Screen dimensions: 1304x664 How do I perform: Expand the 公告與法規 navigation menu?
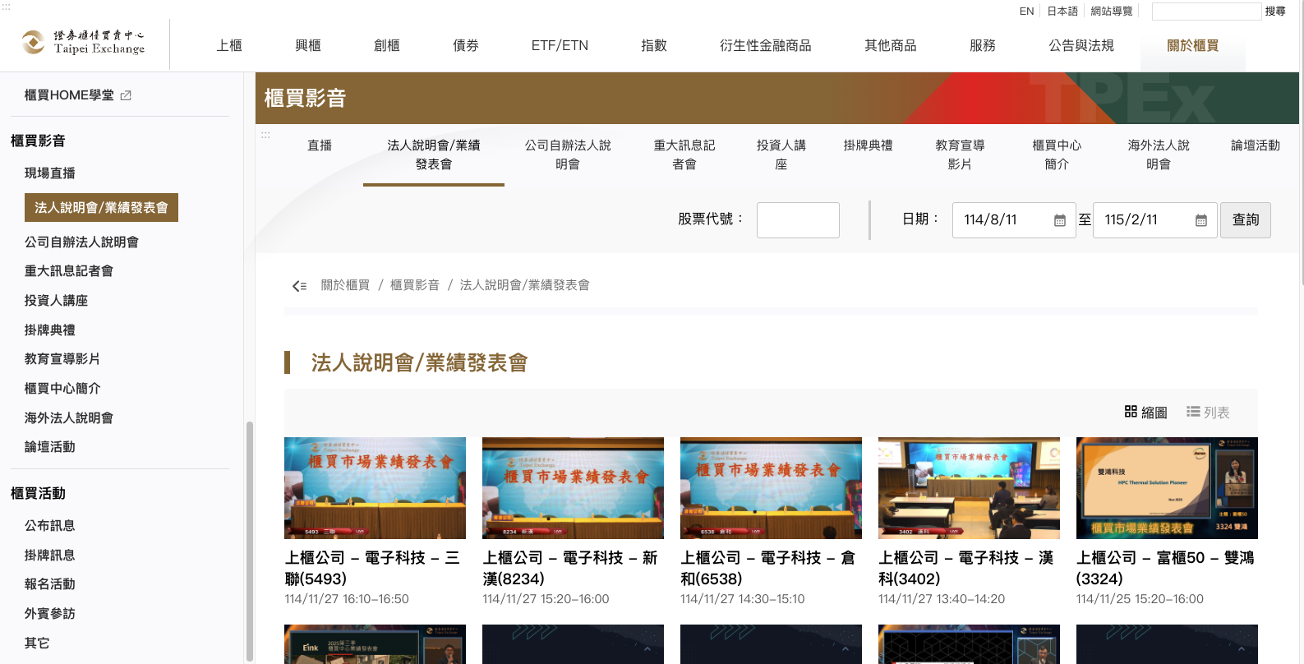coord(1081,46)
